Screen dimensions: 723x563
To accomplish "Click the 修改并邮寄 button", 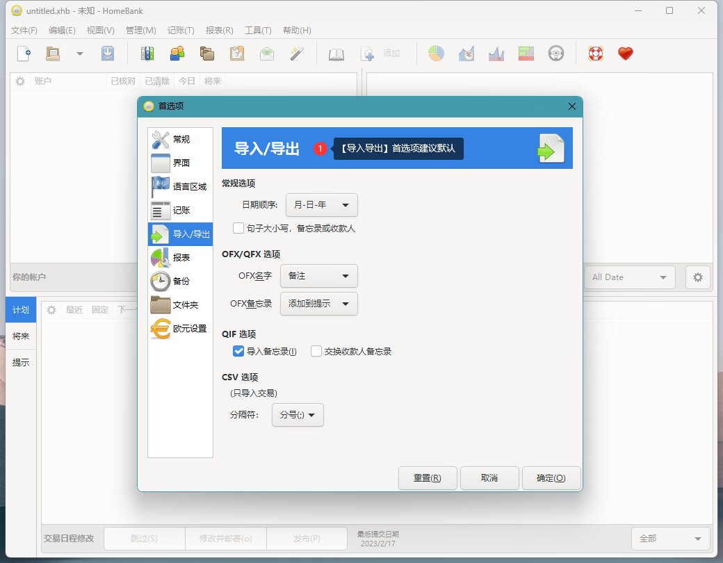I will [225, 539].
